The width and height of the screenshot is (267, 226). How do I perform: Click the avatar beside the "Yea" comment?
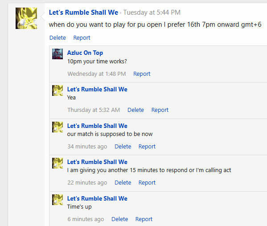coord(58,90)
